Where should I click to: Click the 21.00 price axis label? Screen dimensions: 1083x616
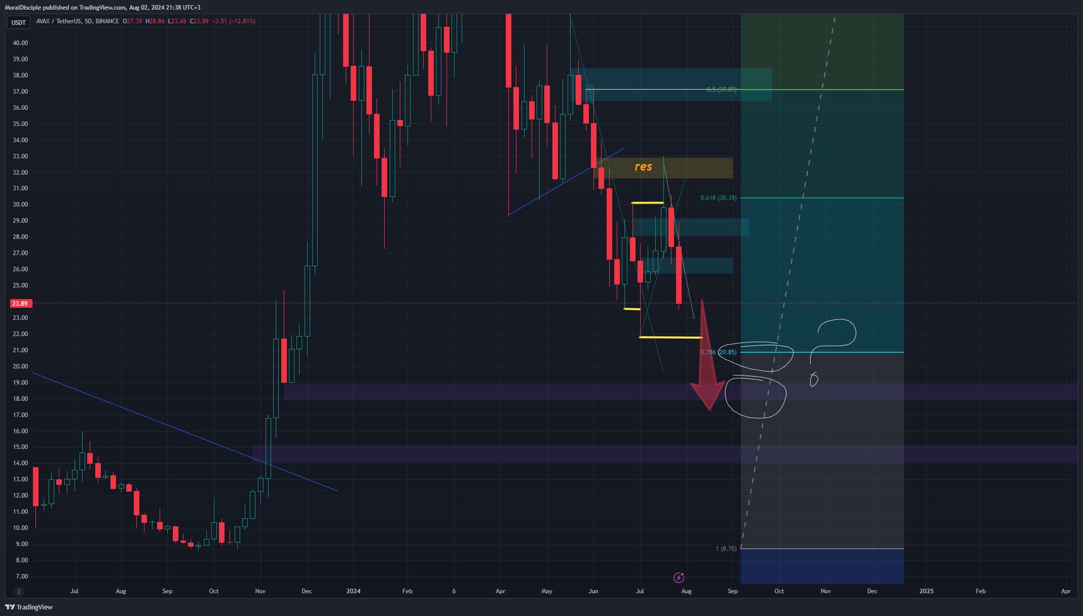[20, 350]
